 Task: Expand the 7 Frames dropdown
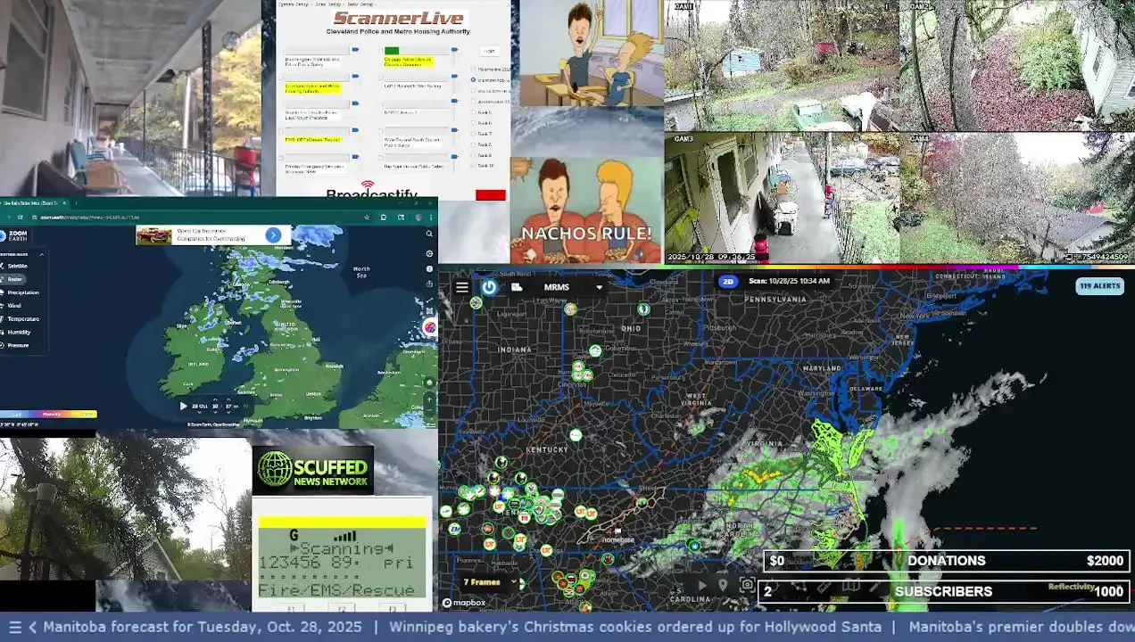point(489,582)
